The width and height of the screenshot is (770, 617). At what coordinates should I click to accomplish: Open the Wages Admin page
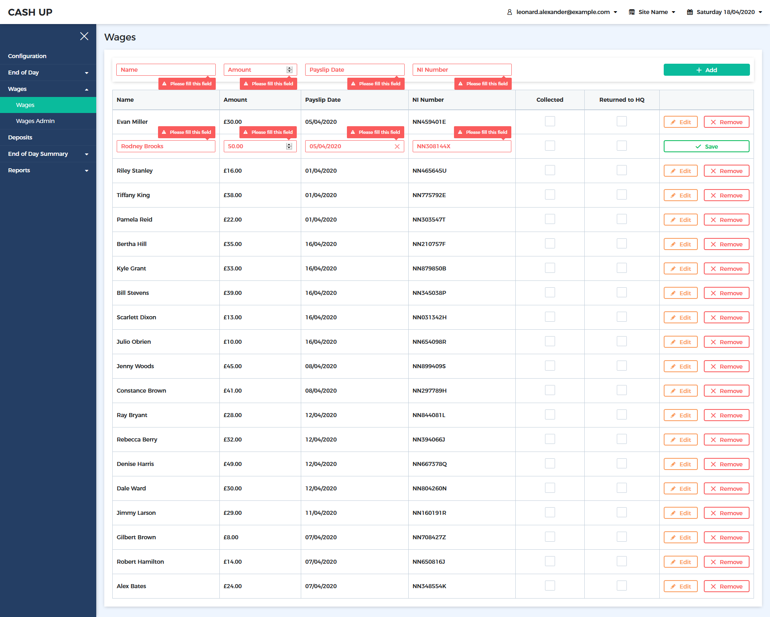coord(35,121)
